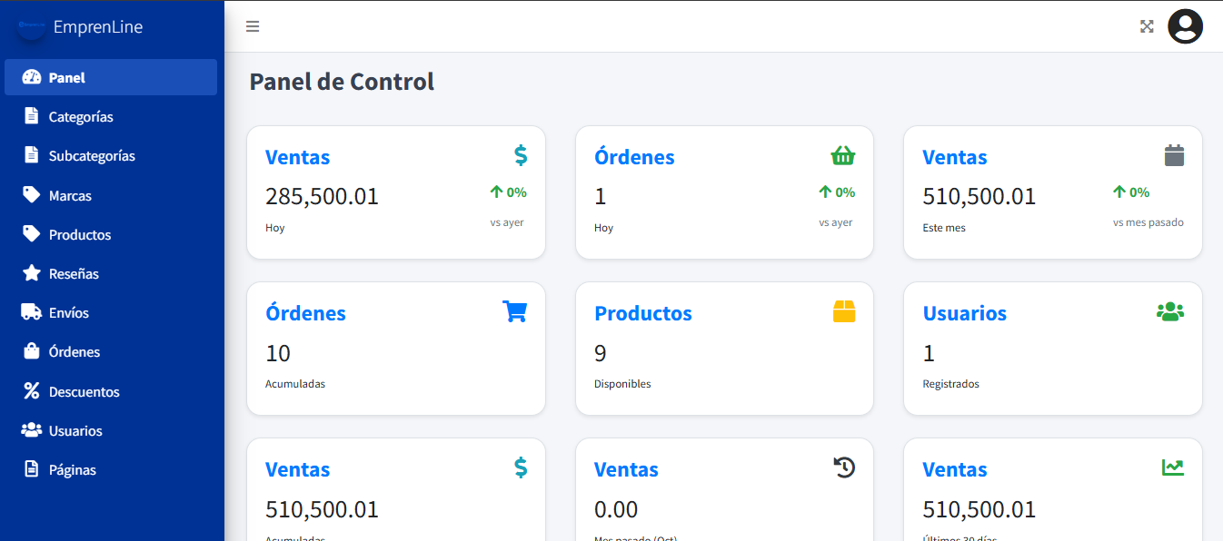
Task: Open the Productos section
Action: (80, 234)
